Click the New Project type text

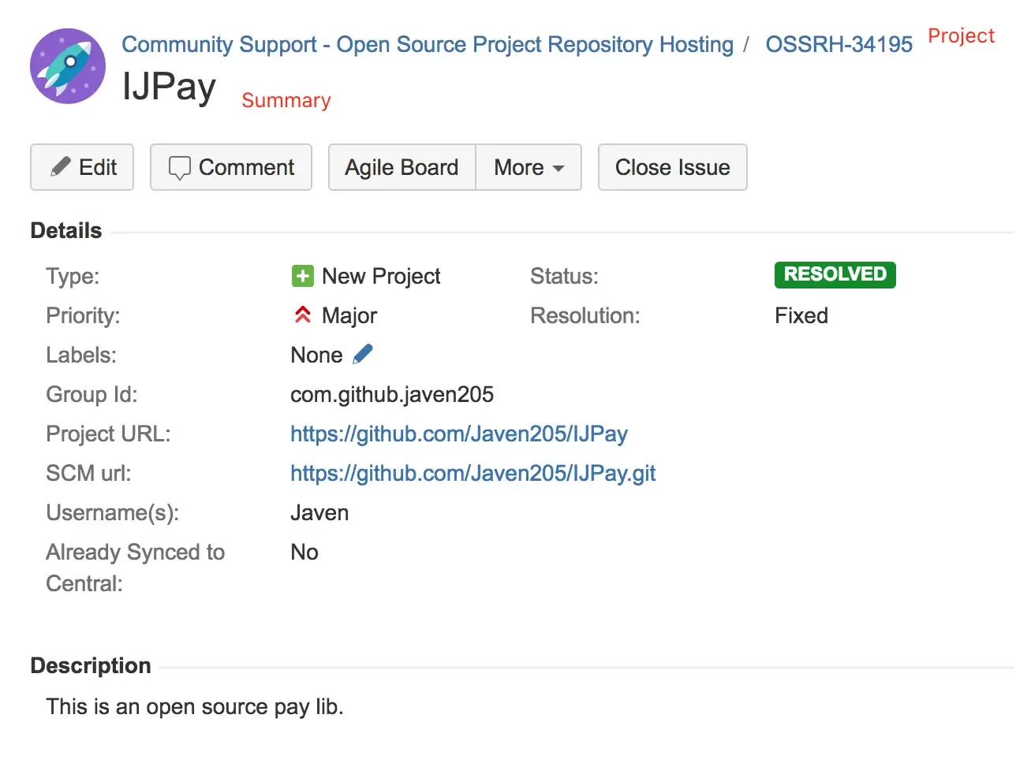pyautogui.click(x=381, y=276)
